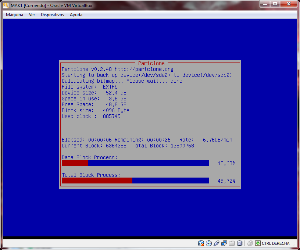The width and height of the screenshot is (300, 250).
Task: Click the Current Block value 6364285
Action: [116, 146]
